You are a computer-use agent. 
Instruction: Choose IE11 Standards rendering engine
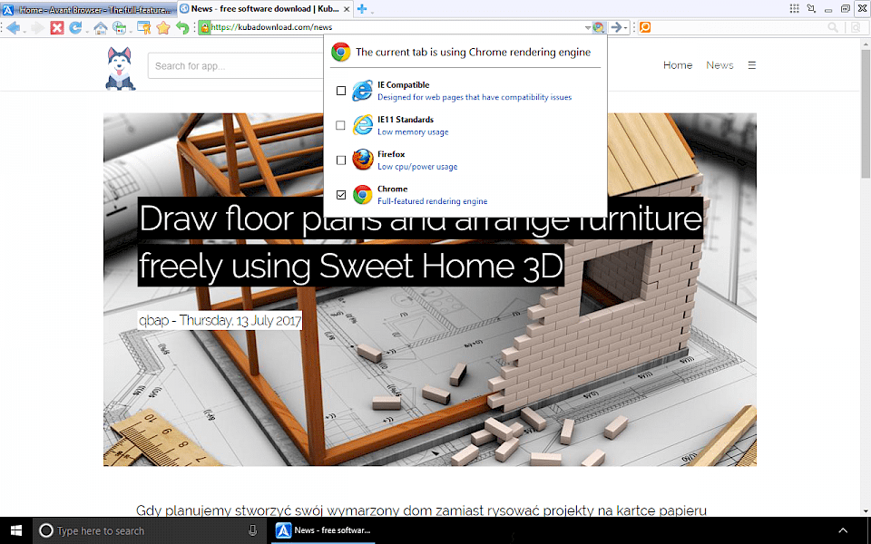tap(465, 125)
